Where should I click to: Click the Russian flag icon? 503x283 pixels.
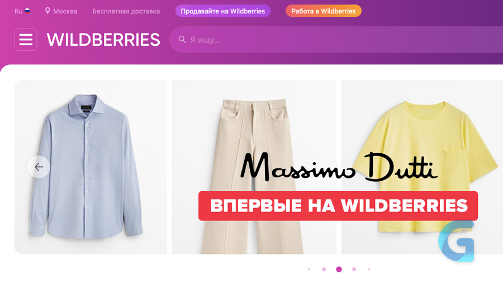click(x=27, y=11)
